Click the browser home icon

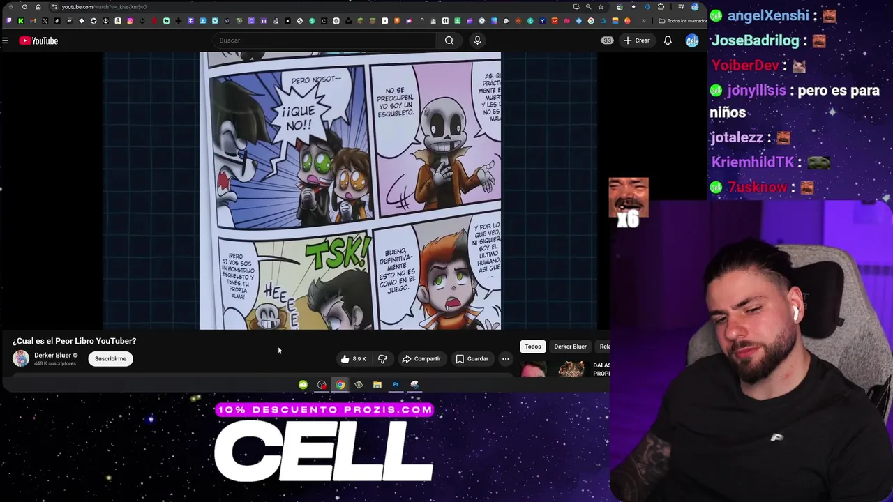pyautogui.click(x=38, y=7)
